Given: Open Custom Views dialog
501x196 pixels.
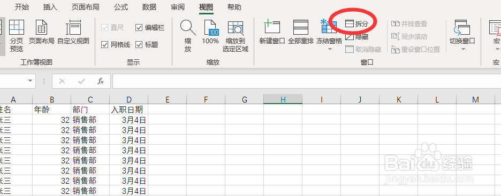Looking at the screenshot, I should (73, 32).
